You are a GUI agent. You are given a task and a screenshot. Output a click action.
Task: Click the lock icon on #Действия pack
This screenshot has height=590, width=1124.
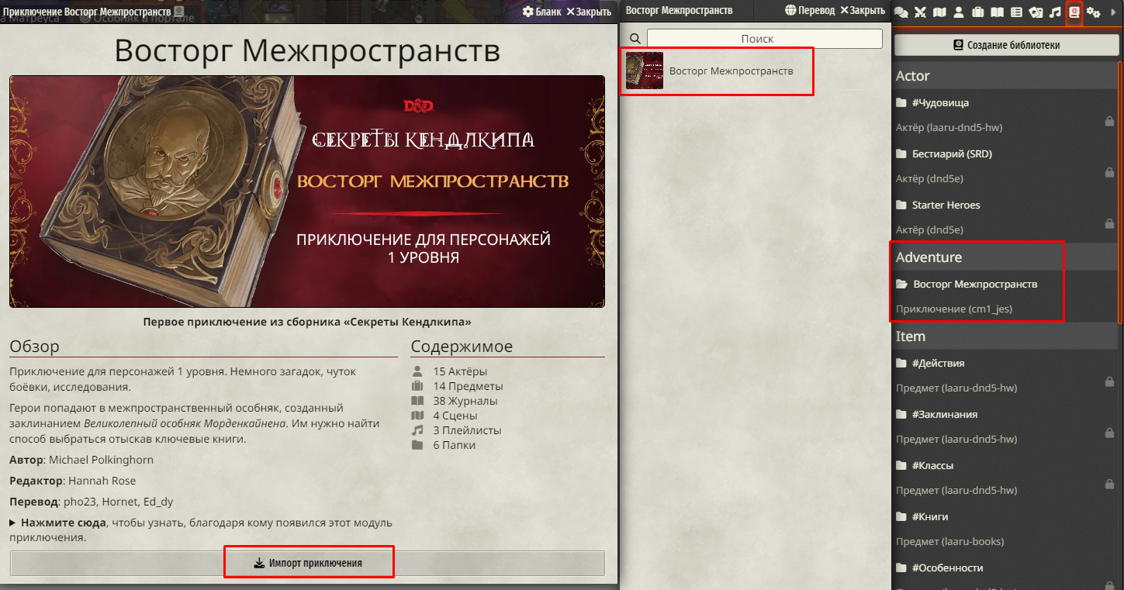[x=1109, y=381]
